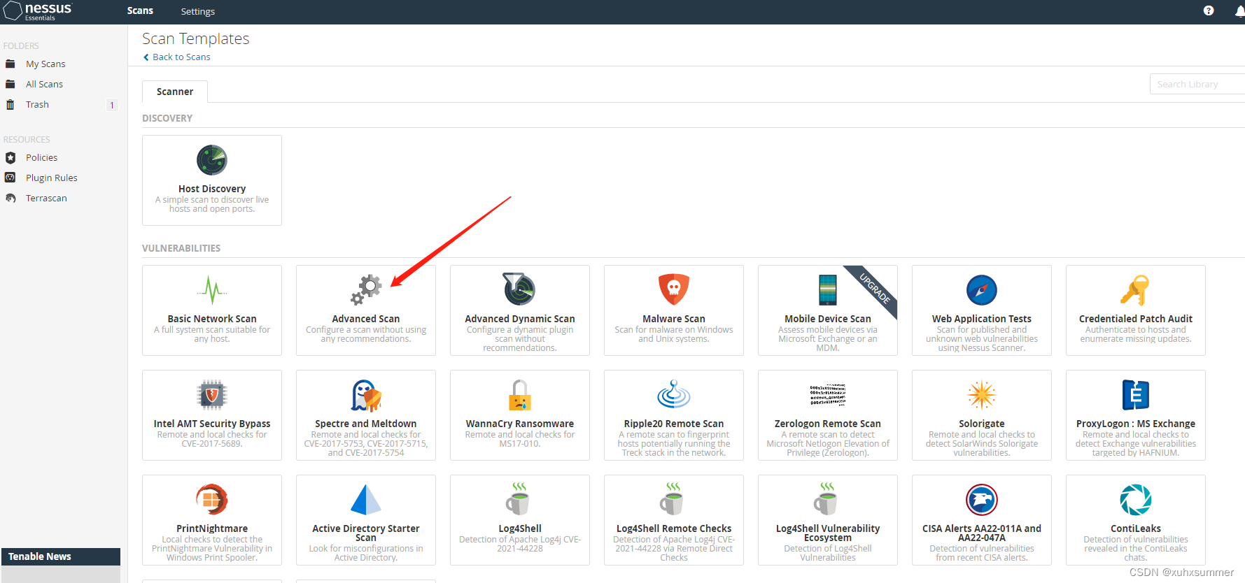The width and height of the screenshot is (1245, 583).
Task: Click the Advanced Scan title text
Action: [x=366, y=319]
